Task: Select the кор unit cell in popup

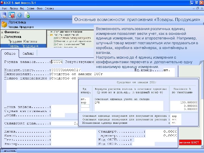Action: (85, 103)
